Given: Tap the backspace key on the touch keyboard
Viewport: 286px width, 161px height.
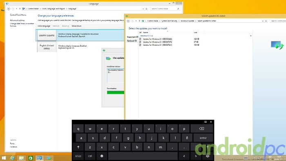Looking at the screenshot, I should click(201, 129).
